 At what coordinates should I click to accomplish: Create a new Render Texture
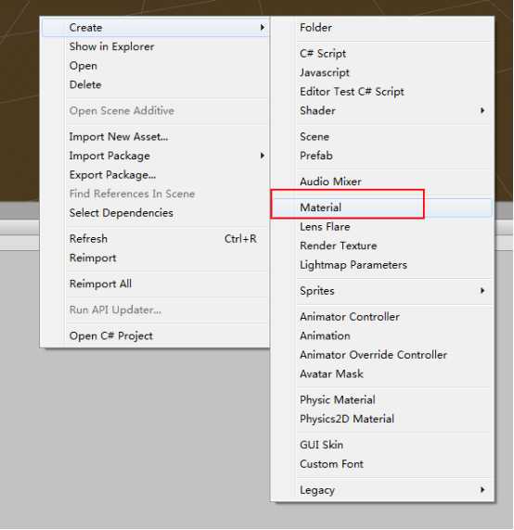(382, 246)
